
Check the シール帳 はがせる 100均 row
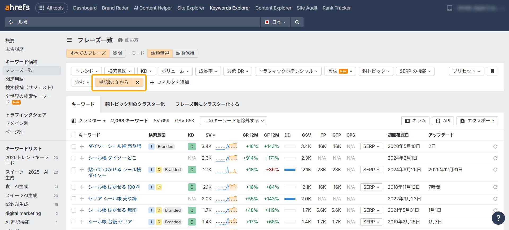pos(74,187)
